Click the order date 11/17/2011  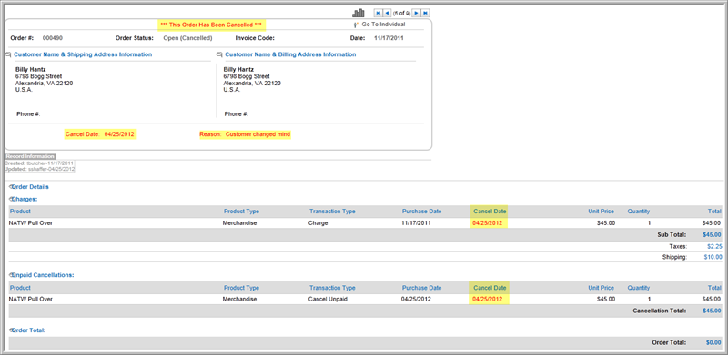[x=389, y=38]
